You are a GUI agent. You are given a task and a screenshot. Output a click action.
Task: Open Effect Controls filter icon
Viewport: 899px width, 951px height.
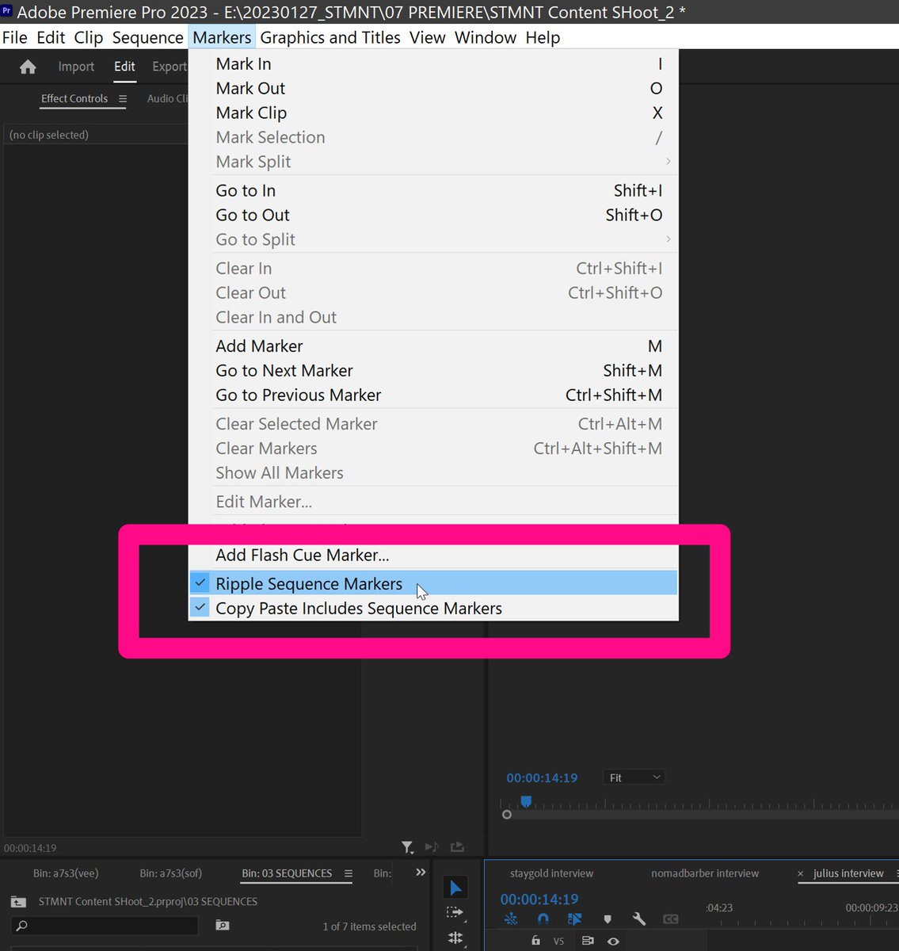(x=407, y=847)
